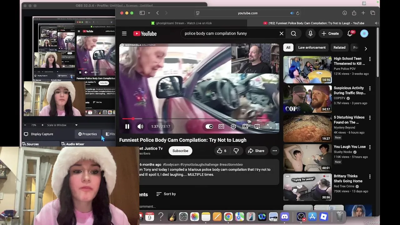400x225 pixels.
Task: Like the video with thumbs up
Action: (x=222, y=151)
